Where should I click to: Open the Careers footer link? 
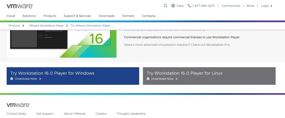[x=101, y=114]
